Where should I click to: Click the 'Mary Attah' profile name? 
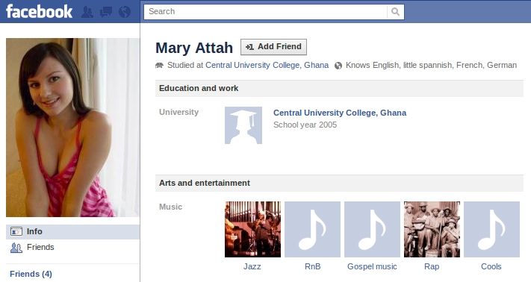[x=194, y=48]
